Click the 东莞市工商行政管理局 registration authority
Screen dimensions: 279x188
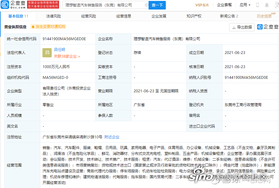[x=243, y=105]
